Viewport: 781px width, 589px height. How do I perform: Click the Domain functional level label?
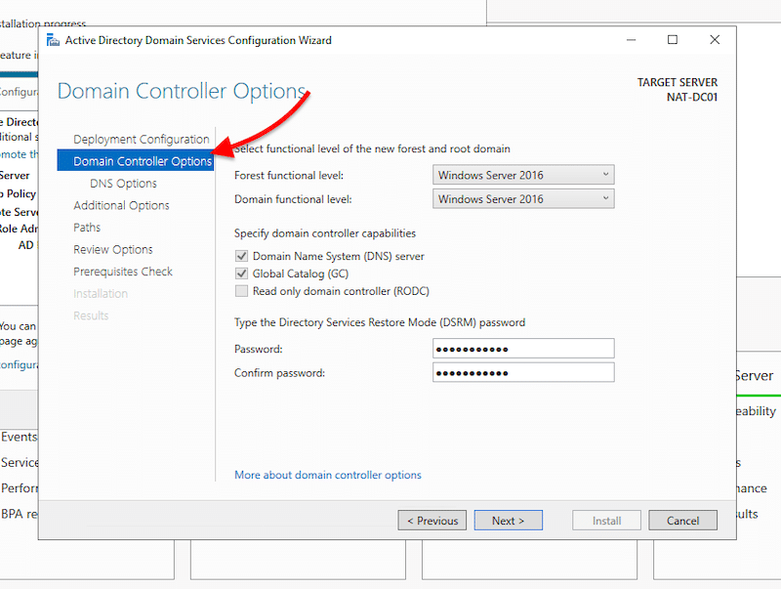pos(293,199)
